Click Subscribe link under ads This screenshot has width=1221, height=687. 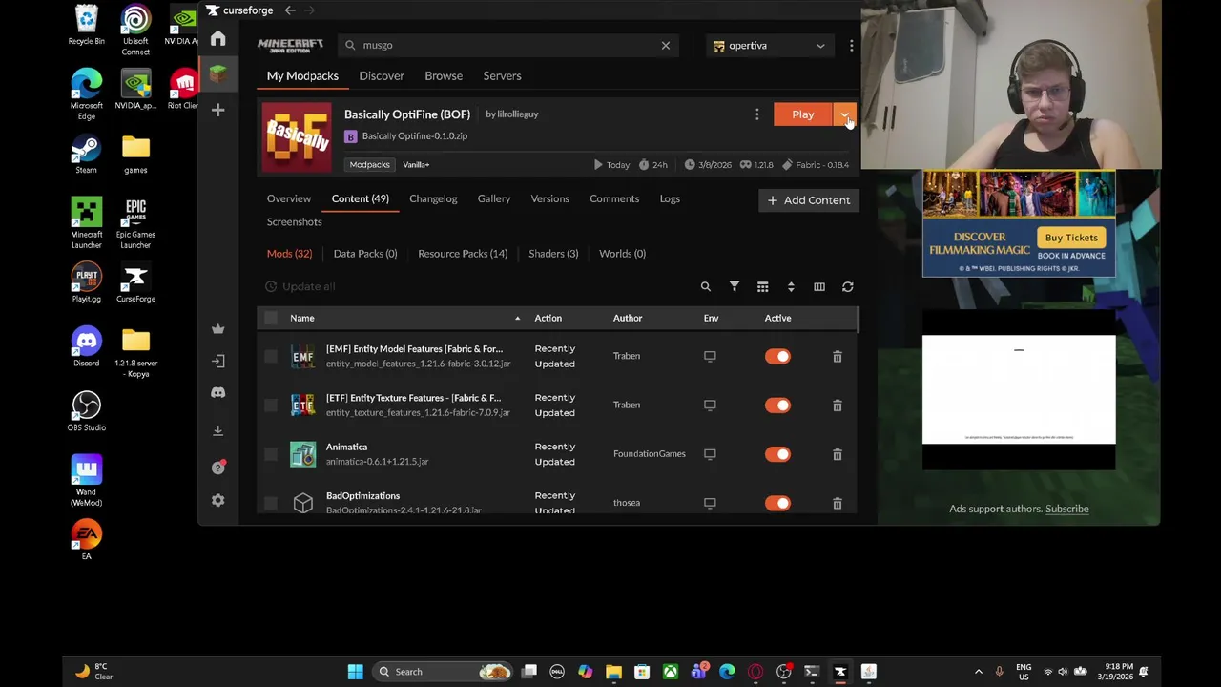1066,509
